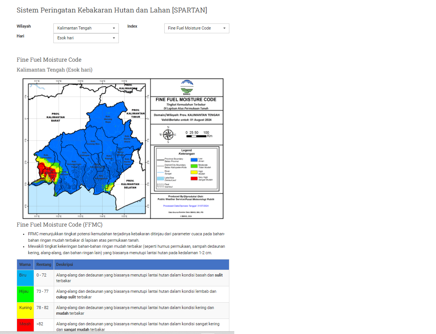The height and width of the screenshot is (334, 436).
Task: Click the blue 'Processed Date' text on map
Action: pyautogui.click(x=186, y=206)
